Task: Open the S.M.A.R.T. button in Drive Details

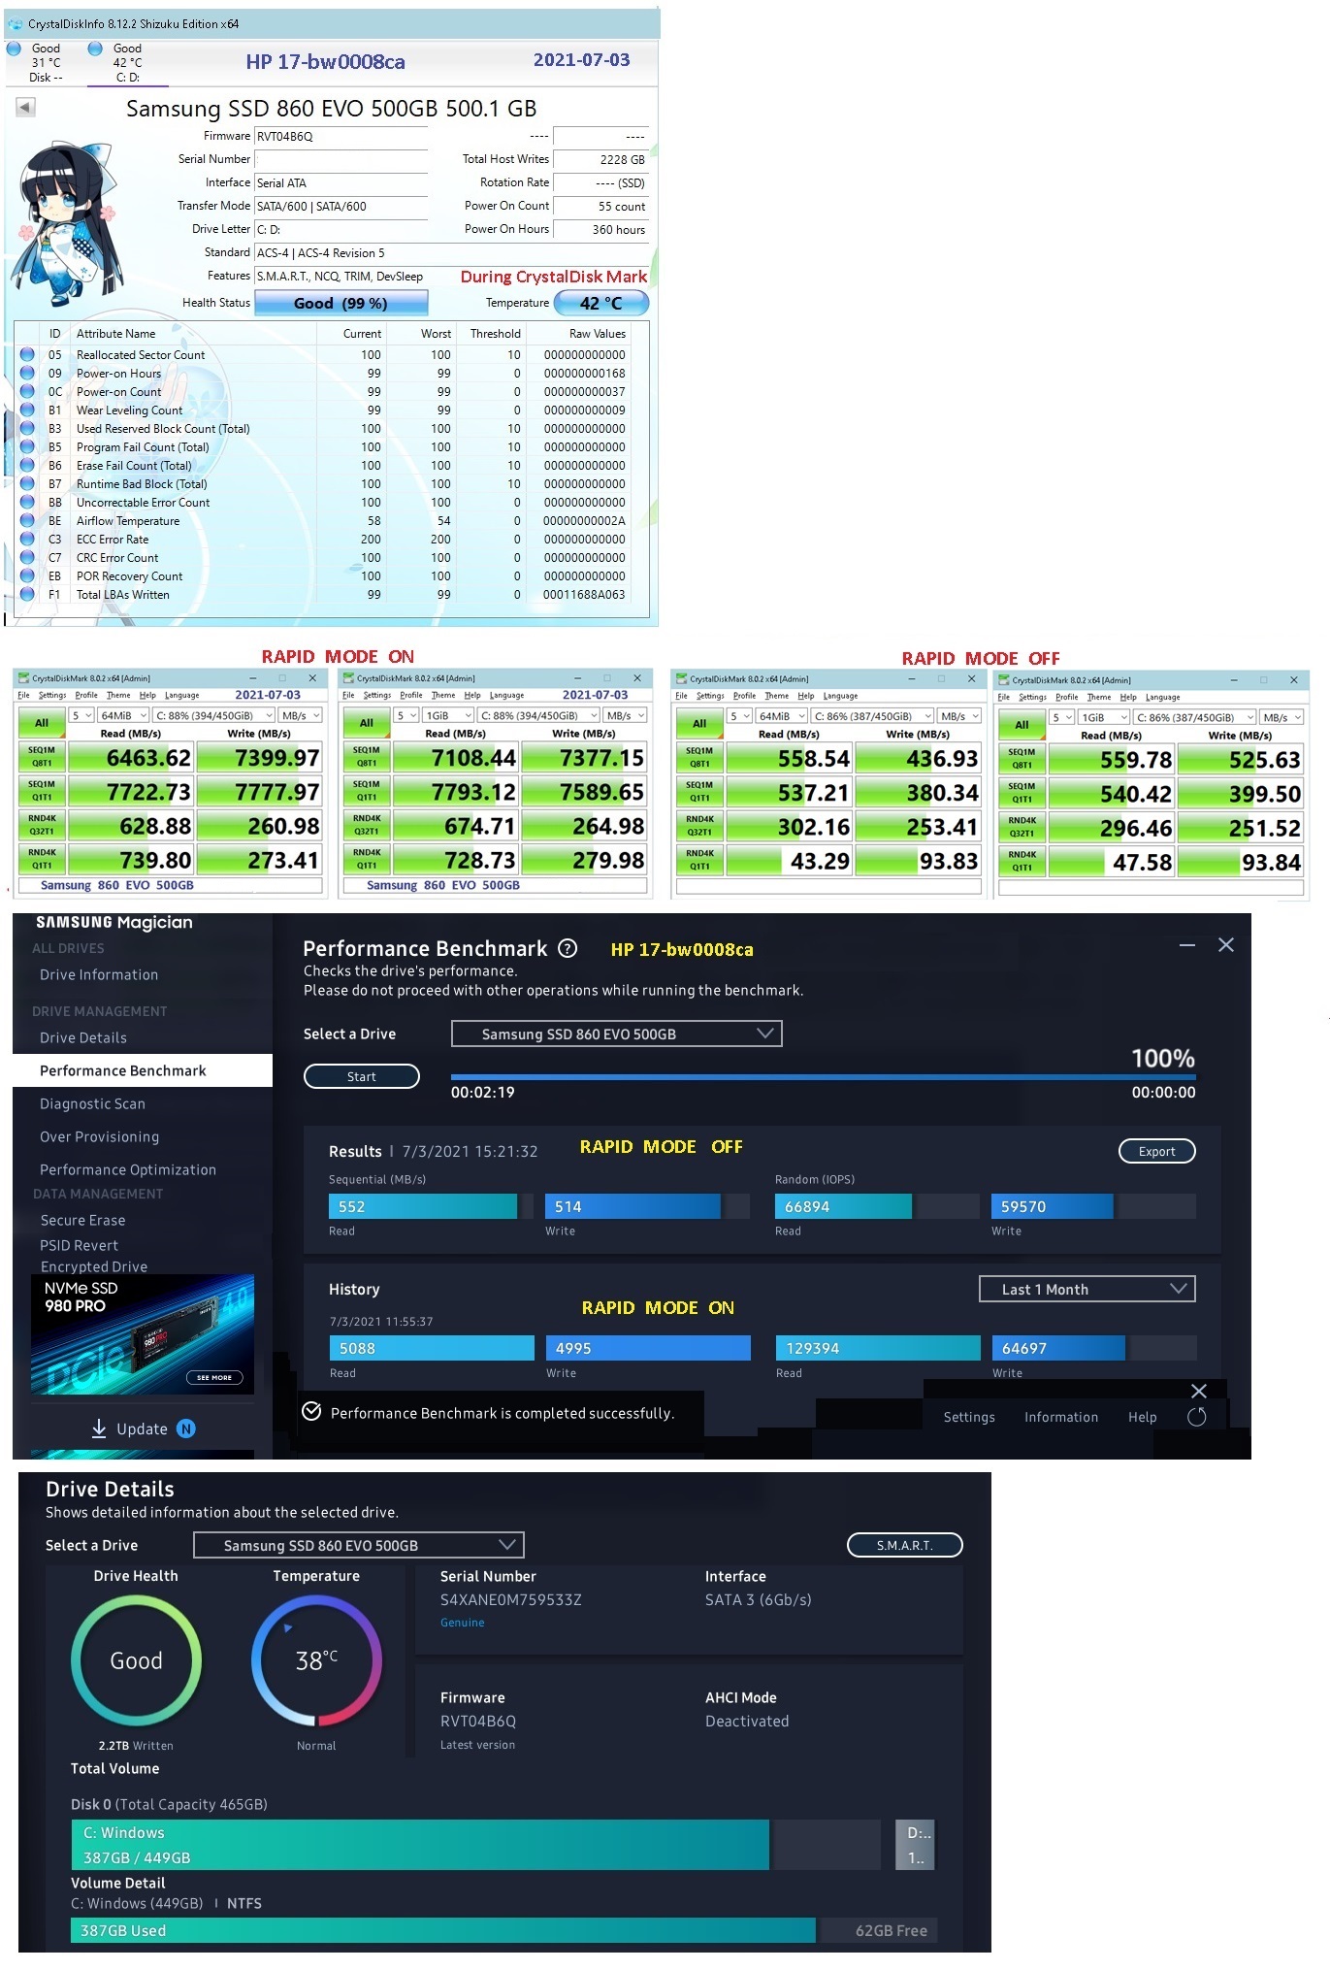Action: (x=905, y=1545)
